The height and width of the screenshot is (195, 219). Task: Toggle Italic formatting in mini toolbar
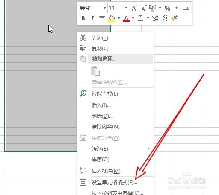pyautogui.click(x=92, y=18)
